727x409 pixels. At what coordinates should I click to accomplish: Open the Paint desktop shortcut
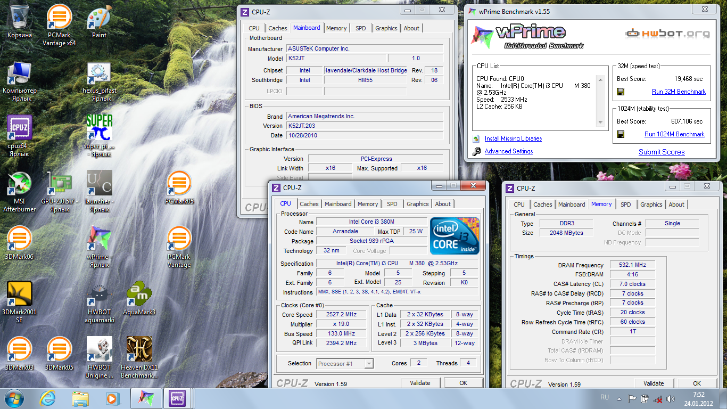[99, 22]
